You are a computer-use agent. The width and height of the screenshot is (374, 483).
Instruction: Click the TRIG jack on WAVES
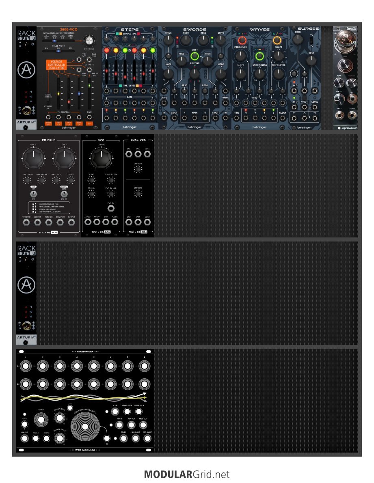[237, 118]
